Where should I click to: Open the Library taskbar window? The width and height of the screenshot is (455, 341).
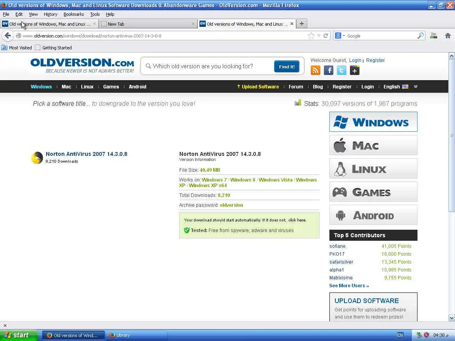click(136, 335)
